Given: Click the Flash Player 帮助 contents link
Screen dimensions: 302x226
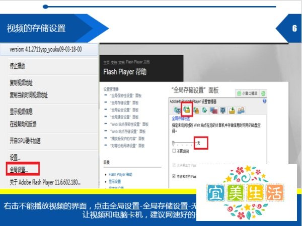Looking at the screenshot, I should 120,174.
